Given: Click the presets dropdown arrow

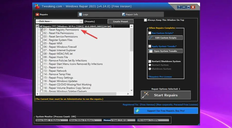Looking at the screenshot, I should tap(81, 22).
